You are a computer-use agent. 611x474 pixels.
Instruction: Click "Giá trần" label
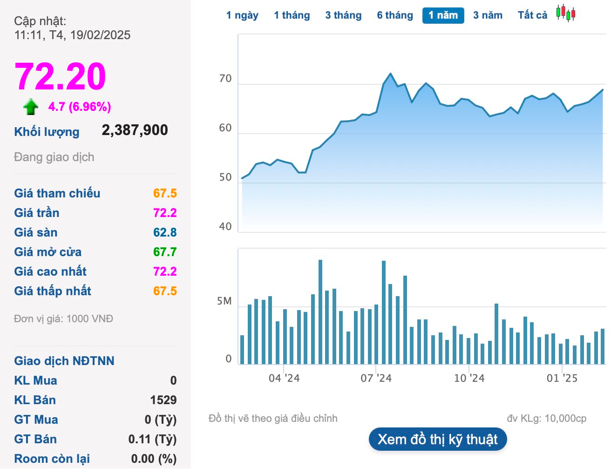[x=37, y=213]
